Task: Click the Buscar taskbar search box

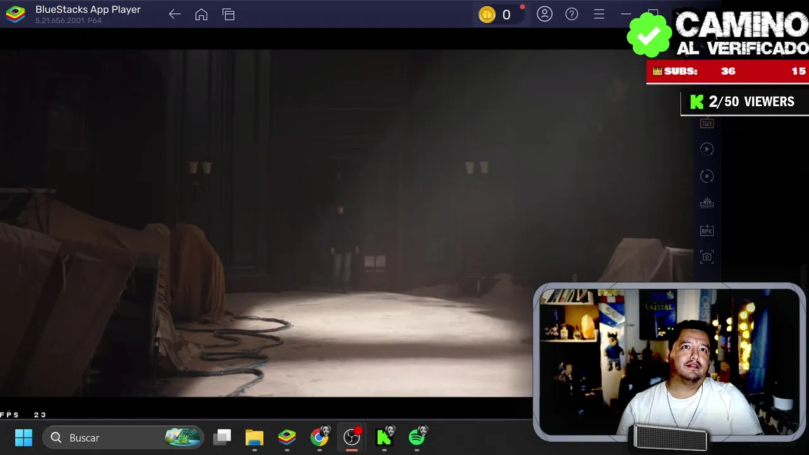Action: pos(123,437)
